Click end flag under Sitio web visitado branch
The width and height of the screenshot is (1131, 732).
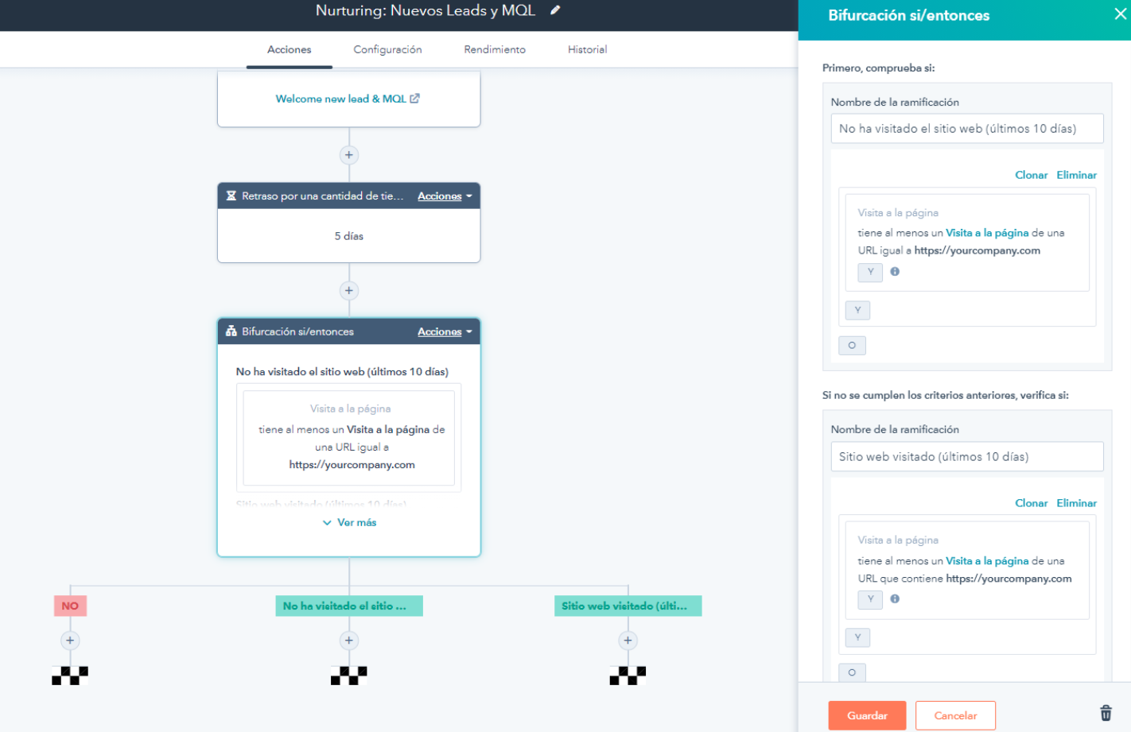(x=628, y=676)
